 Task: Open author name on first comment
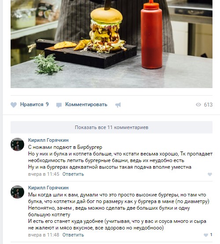coord(48,140)
